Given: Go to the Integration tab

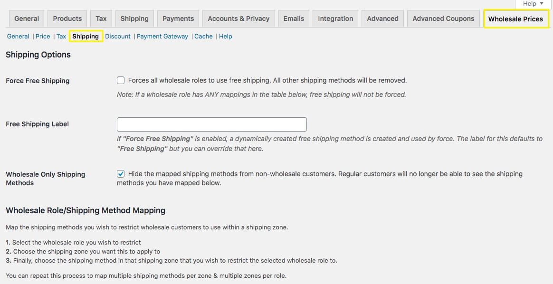Looking at the screenshot, I should (x=335, y=19).
